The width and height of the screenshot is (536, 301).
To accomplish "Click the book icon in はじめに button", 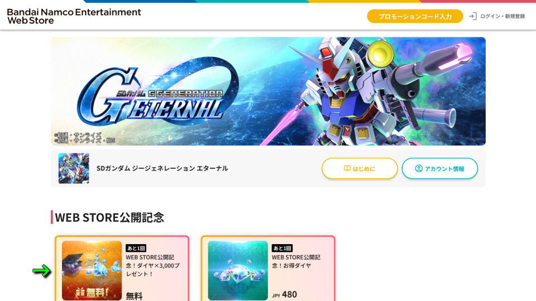I will point(347,168).
